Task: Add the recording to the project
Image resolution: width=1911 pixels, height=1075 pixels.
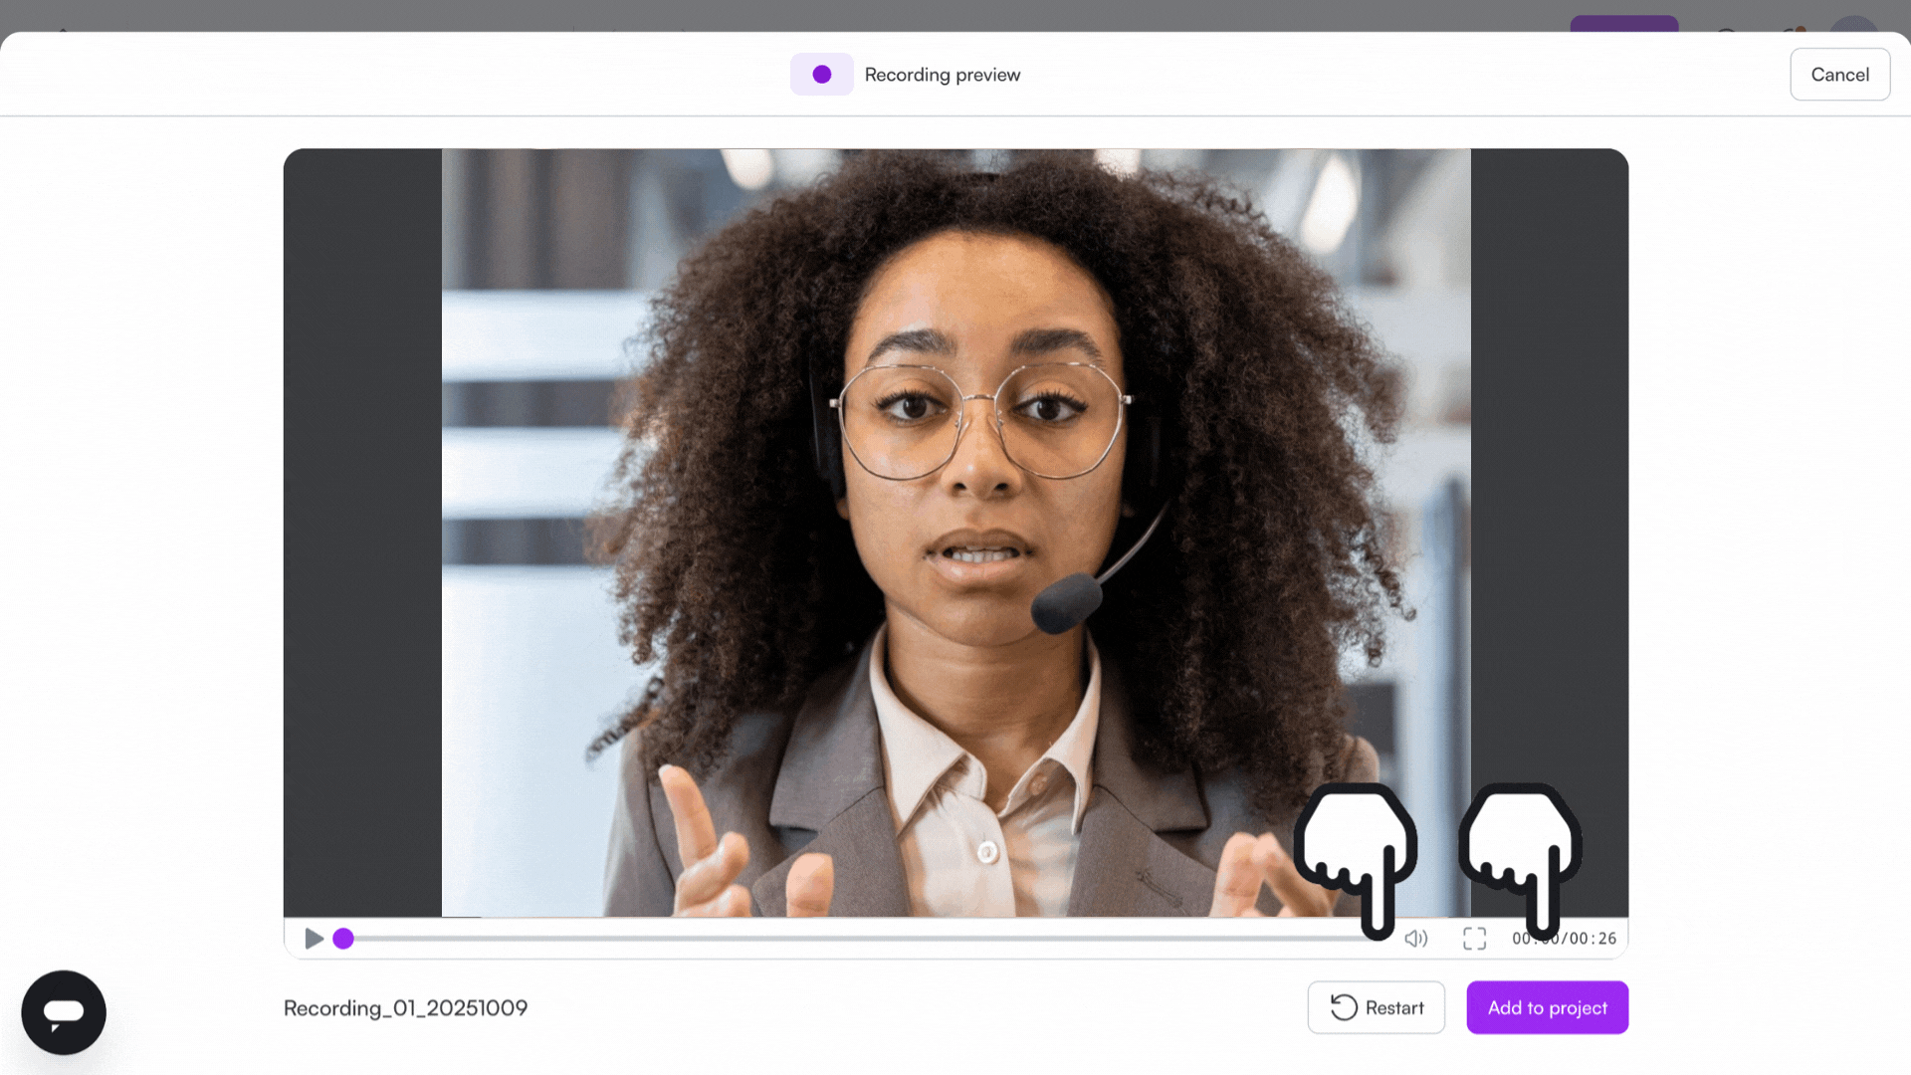Action: 1547,1007
